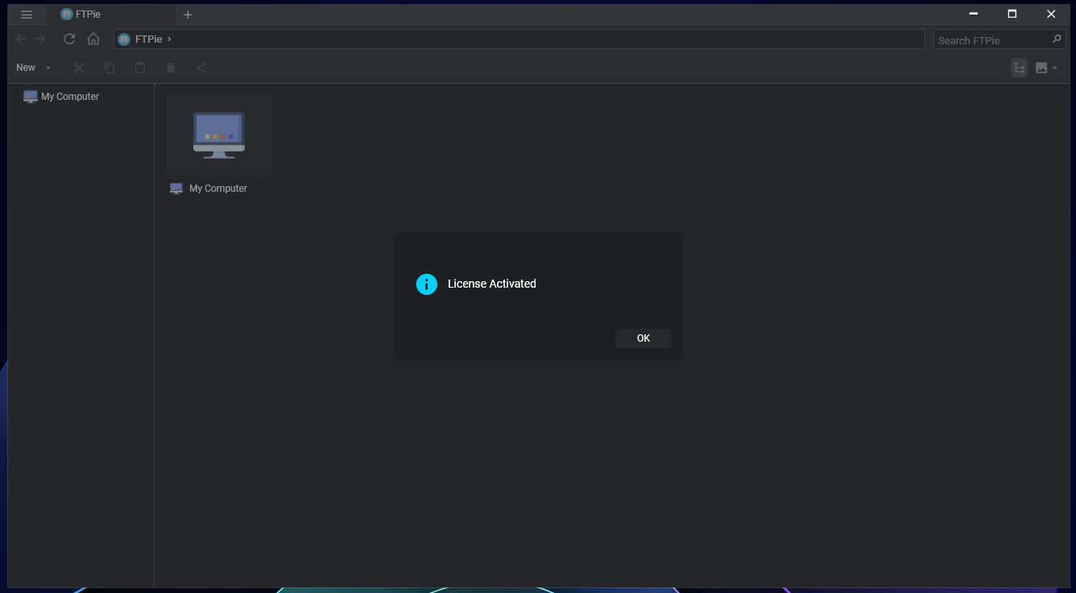Navigate back with the left arrow
Screen dimensions: 1076x593
[x=21, y=39]
